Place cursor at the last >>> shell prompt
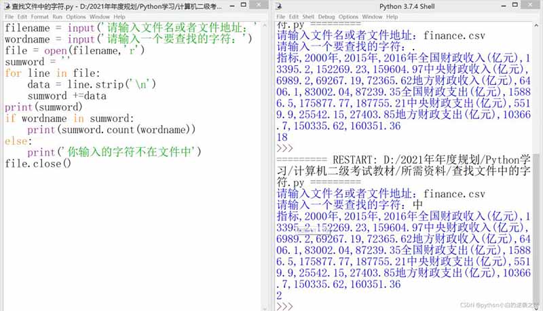The width and height of the screenshot is (543, 311). (x=299, y=307)
